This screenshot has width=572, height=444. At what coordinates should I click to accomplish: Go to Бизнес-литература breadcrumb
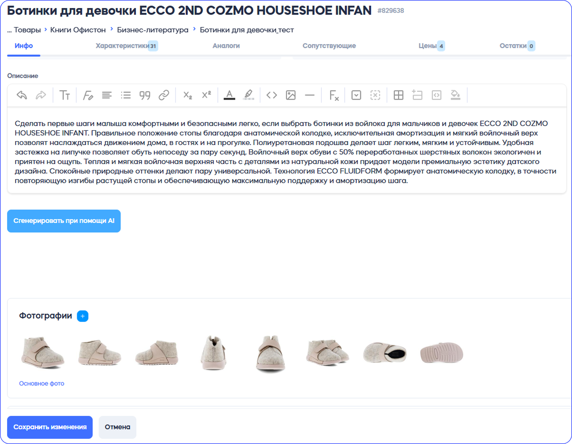click(153, 30)
